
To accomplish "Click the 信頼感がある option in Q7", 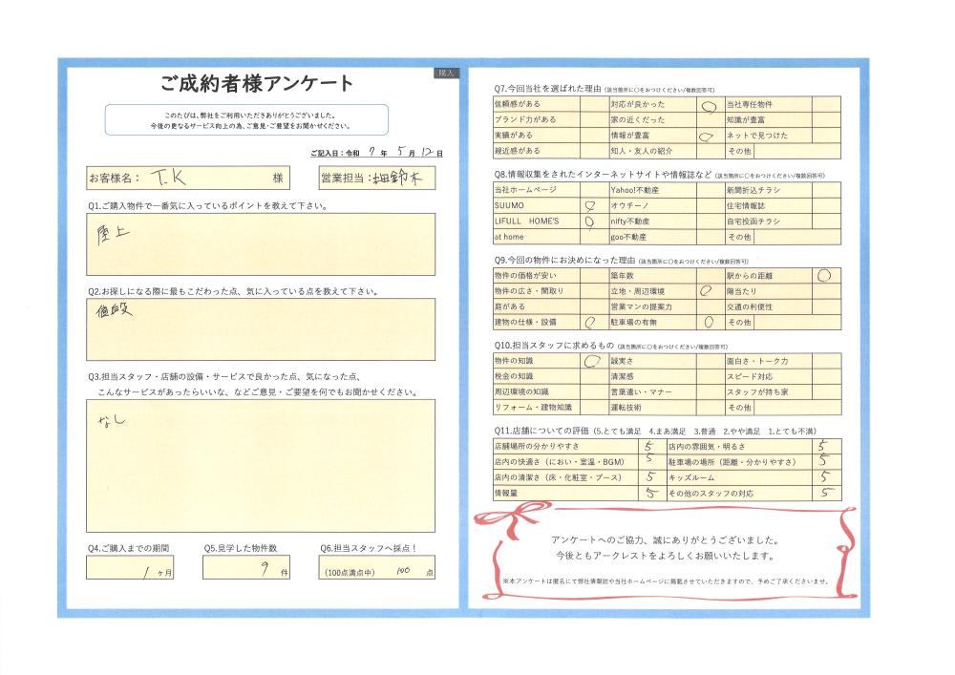I will point(517,104).
